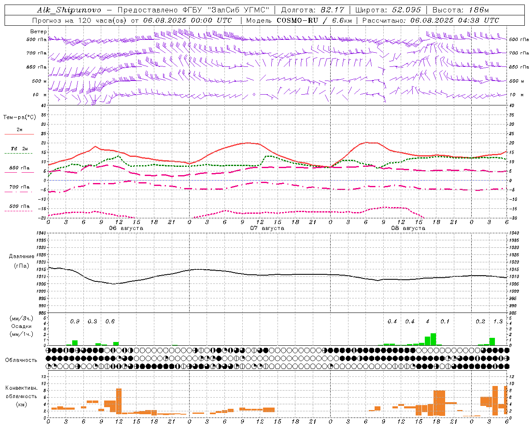This screenshot has width=531, height=425.
Task: Click the 700 гПа temperature legend entry
Action: (x=19, y=187)
